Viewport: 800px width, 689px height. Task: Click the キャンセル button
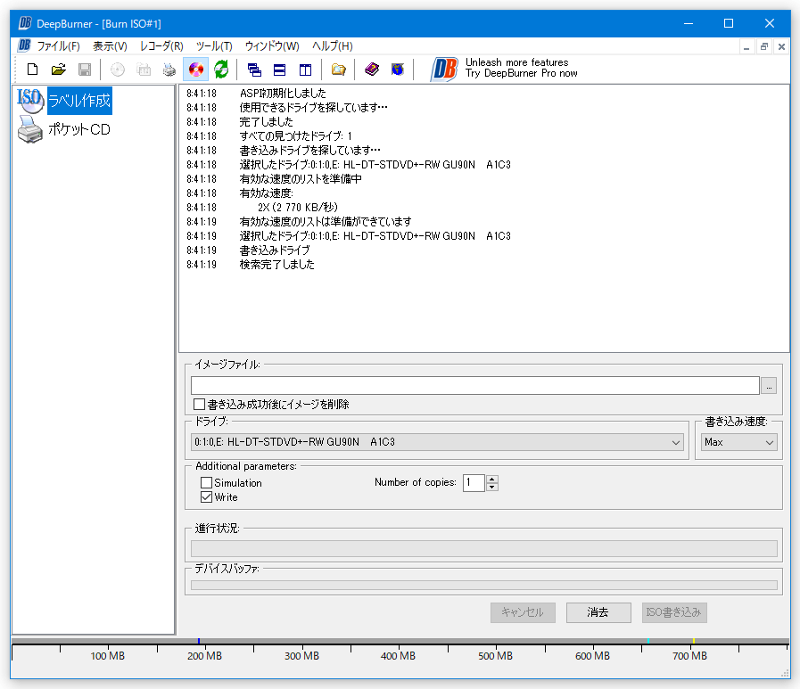(523, 612)
